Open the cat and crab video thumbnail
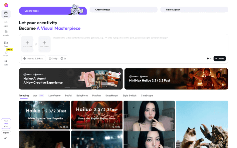Screen dimensions: 237x148 pos(202,124)
